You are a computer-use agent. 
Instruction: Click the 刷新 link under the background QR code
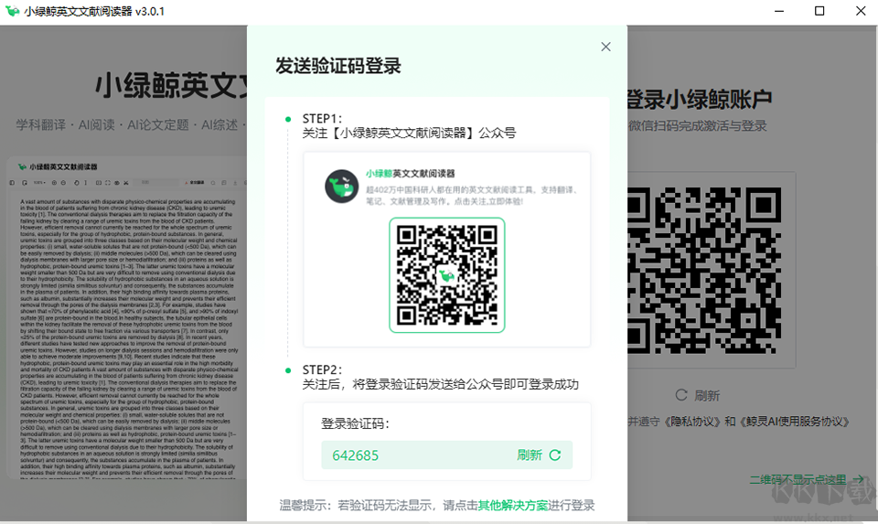coord(707,396)
